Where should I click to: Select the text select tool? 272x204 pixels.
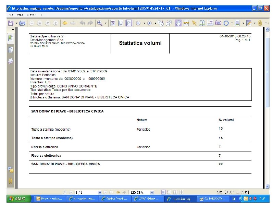pyautogui.click(x=210, y=23)
